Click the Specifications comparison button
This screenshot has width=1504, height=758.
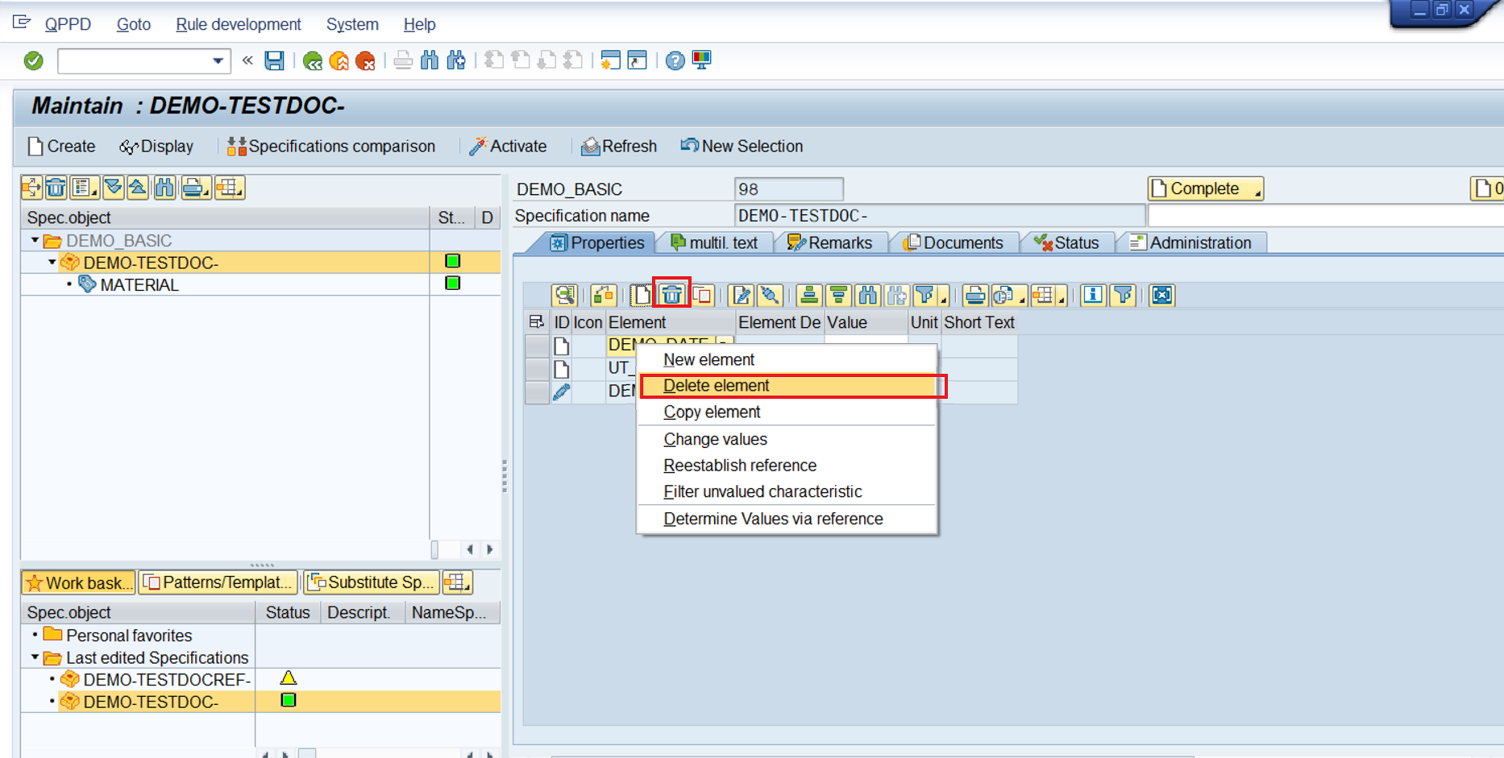coord(331,146)
